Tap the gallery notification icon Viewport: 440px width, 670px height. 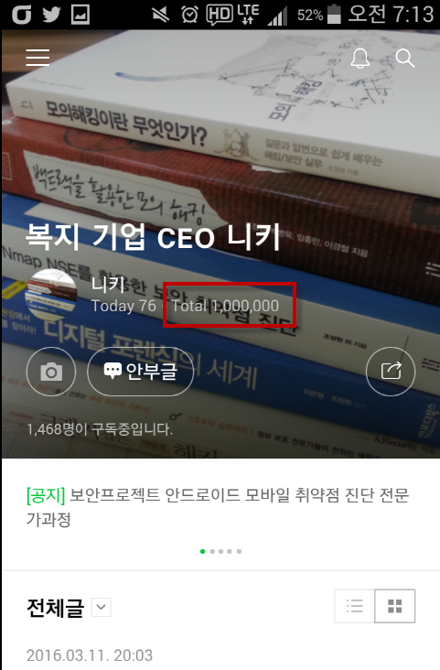tap(80, 15)
